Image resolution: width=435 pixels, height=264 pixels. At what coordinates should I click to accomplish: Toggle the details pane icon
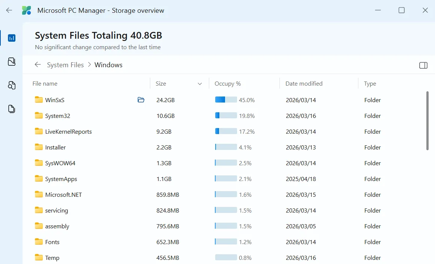423,65
